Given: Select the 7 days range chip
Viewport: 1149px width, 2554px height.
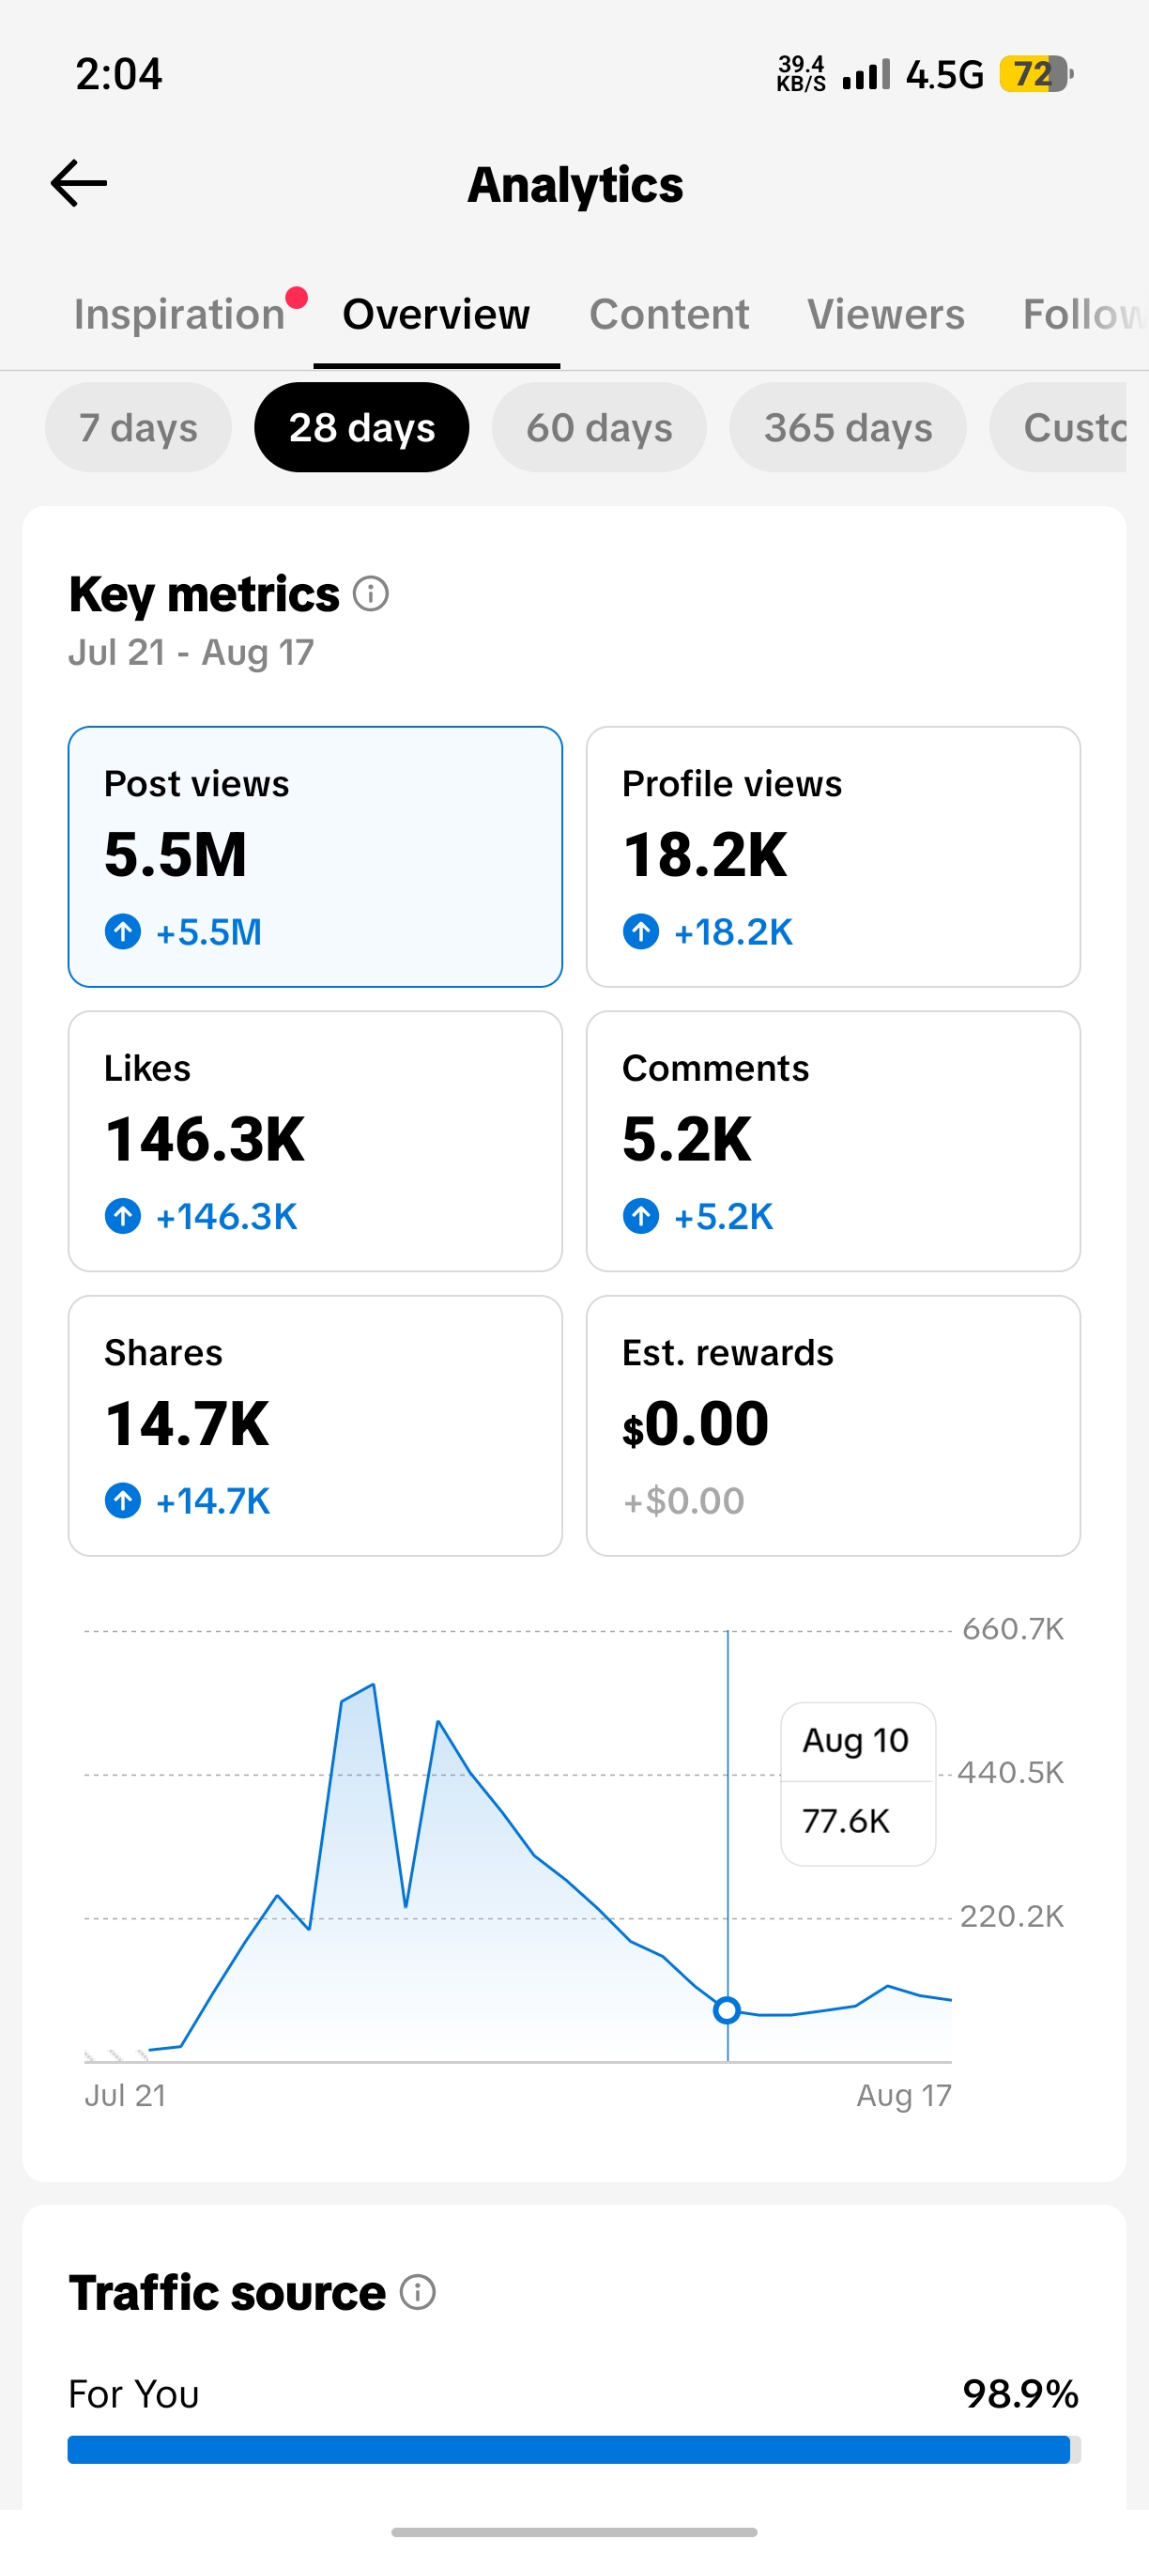Looking at the screenshot, I should pyautogui.click(x=138, y=427).
